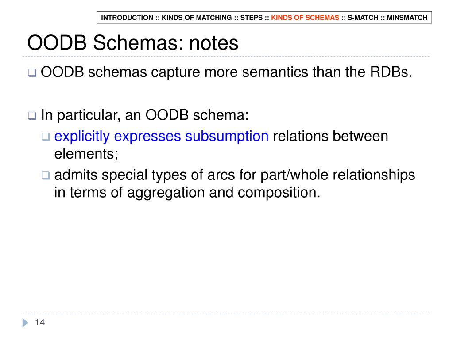Click the square bullet before 'OODB schemas capture'

click(x=32, y=72)
